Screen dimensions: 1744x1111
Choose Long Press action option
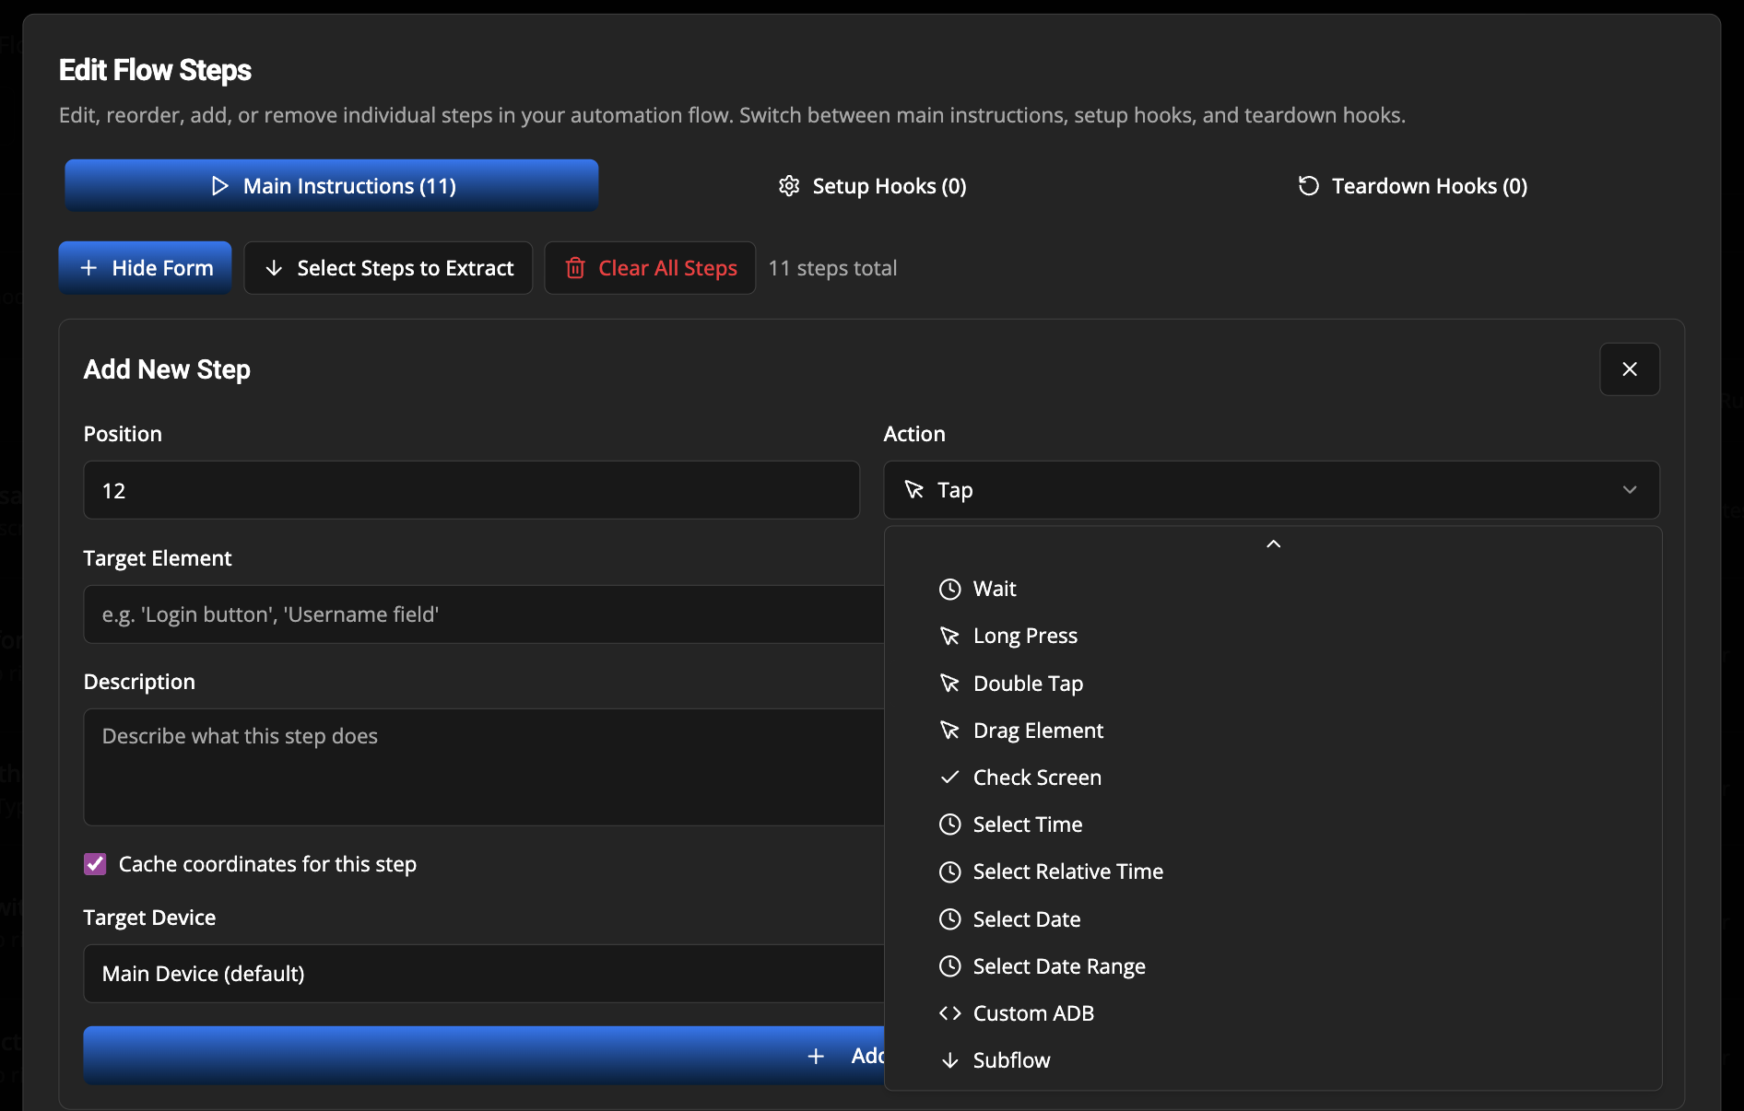1272,636
